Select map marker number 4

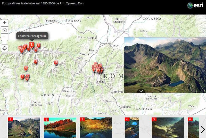[38, 45]
